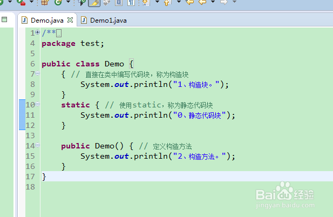Click the New Java Class green C icon
Viewport: 333px width, 217px height.
[x=58, y=2]
